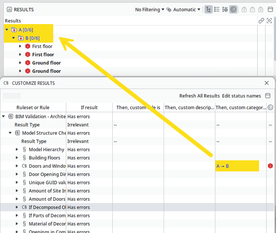276x233 pixels.
Task: Click the Then, custom category column header
Action: pyautogui.click(x=241, y=107)
